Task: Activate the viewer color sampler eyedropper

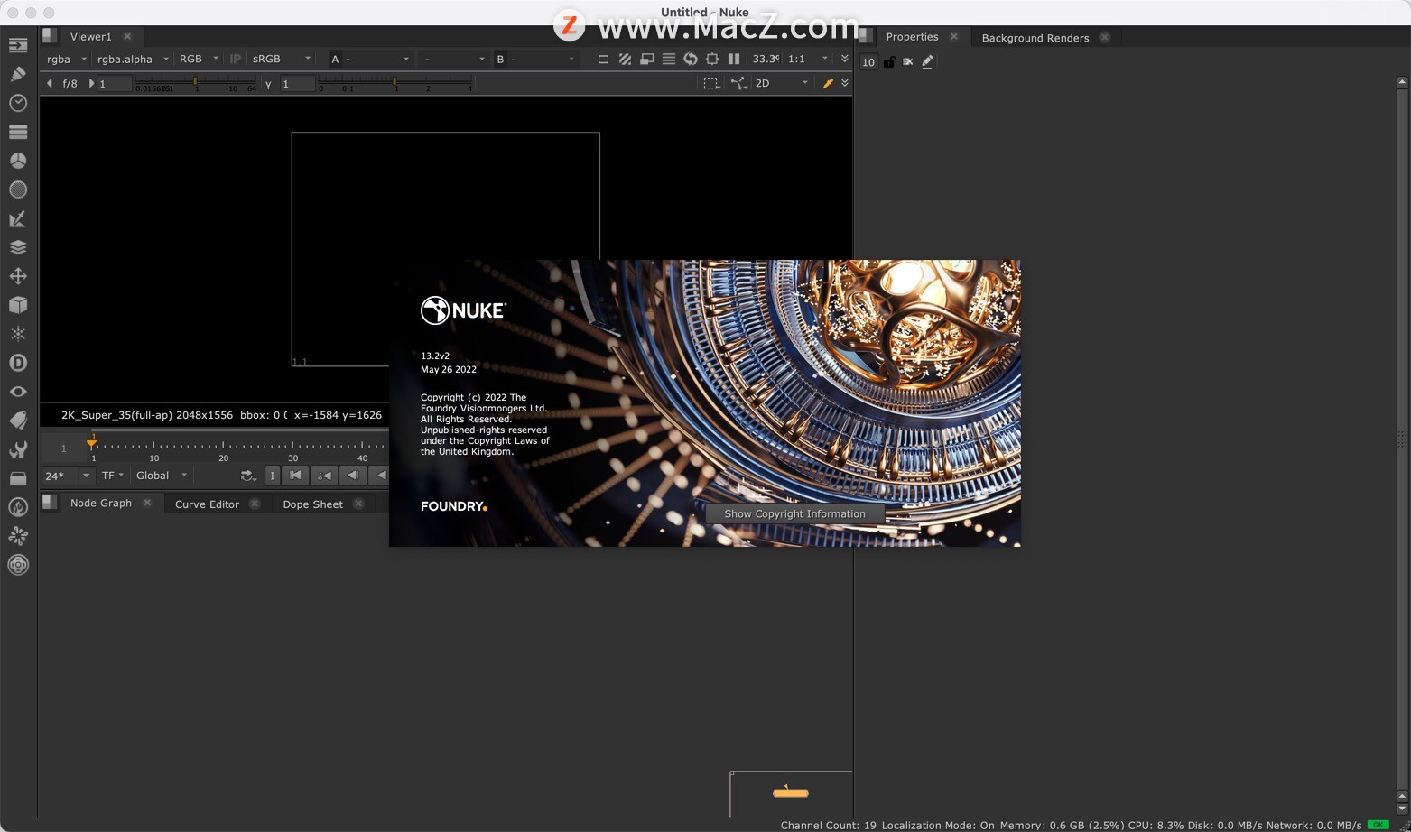Action: 828,82
